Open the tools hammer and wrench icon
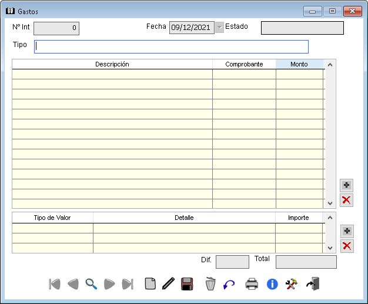368x304 pixels. (x=291, y=284)
